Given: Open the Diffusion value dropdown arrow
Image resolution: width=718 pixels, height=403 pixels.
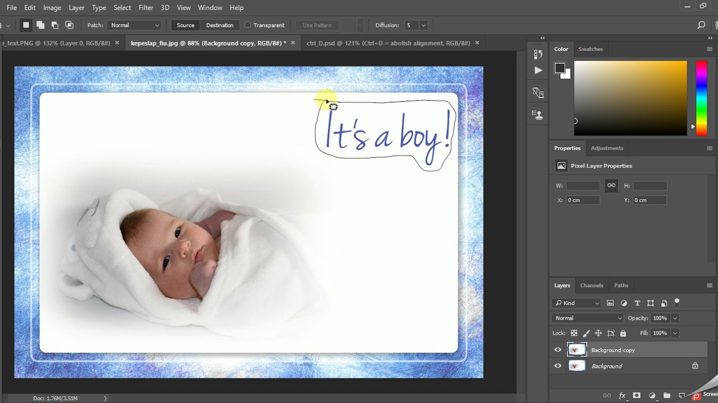Looking at the screenshot, I should 424,25.
